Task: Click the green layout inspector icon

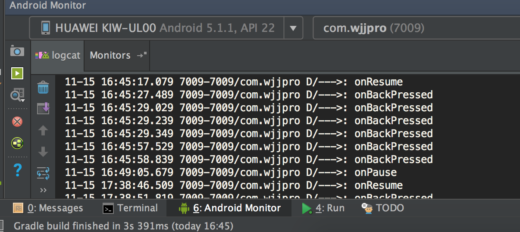Action: click(x=17, y=143)
